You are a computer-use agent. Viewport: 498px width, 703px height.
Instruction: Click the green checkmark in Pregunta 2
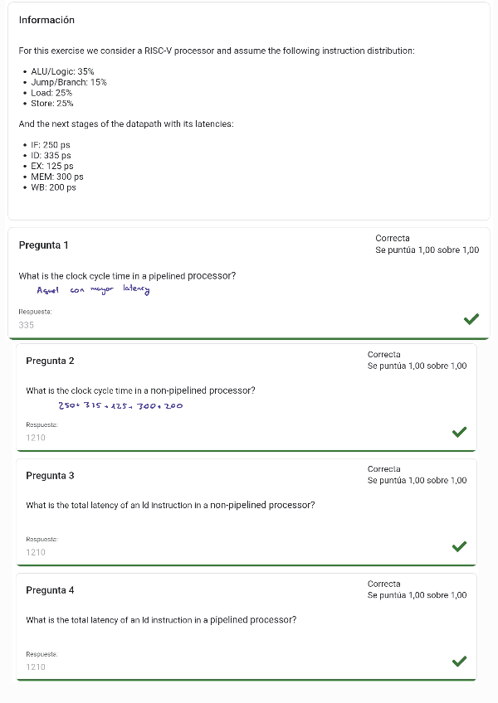coord(459,432)
